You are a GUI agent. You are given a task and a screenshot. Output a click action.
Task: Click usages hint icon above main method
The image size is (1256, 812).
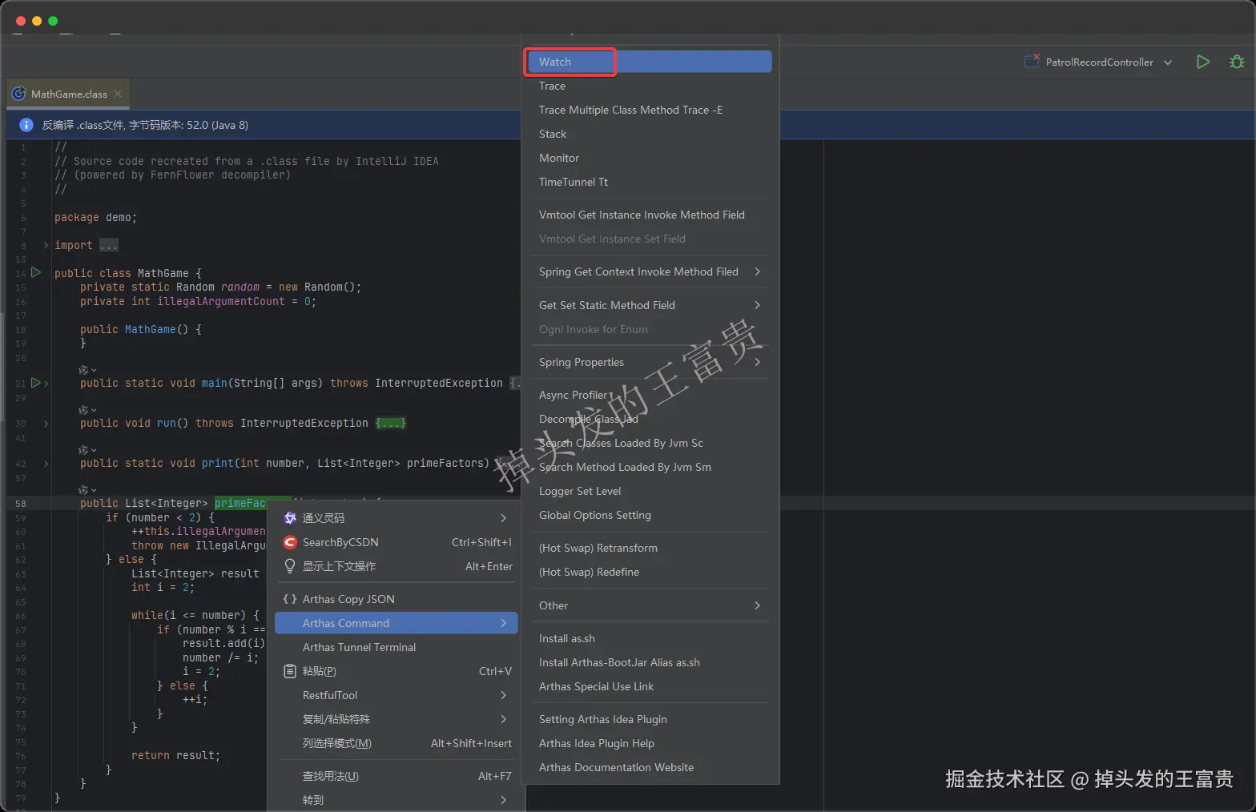pyautogui.click(x=87, y=370)
